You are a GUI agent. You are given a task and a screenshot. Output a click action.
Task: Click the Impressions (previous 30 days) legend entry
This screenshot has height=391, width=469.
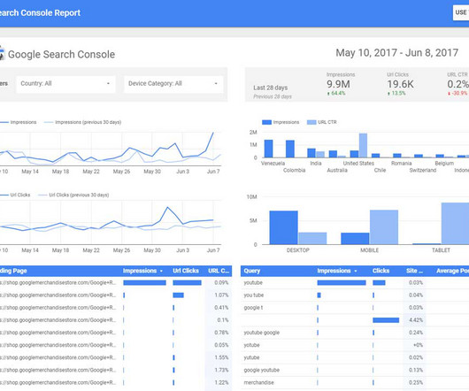[x=82, y=122]
